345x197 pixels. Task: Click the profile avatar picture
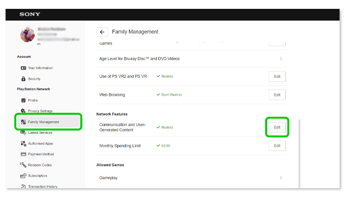[28, 35]
